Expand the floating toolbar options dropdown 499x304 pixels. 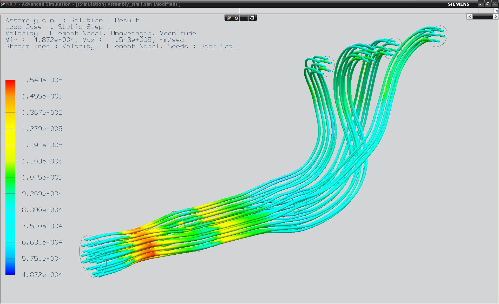[252, 18]
